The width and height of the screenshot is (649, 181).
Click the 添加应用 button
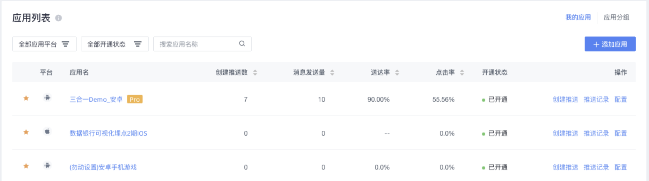click(610, 44)
